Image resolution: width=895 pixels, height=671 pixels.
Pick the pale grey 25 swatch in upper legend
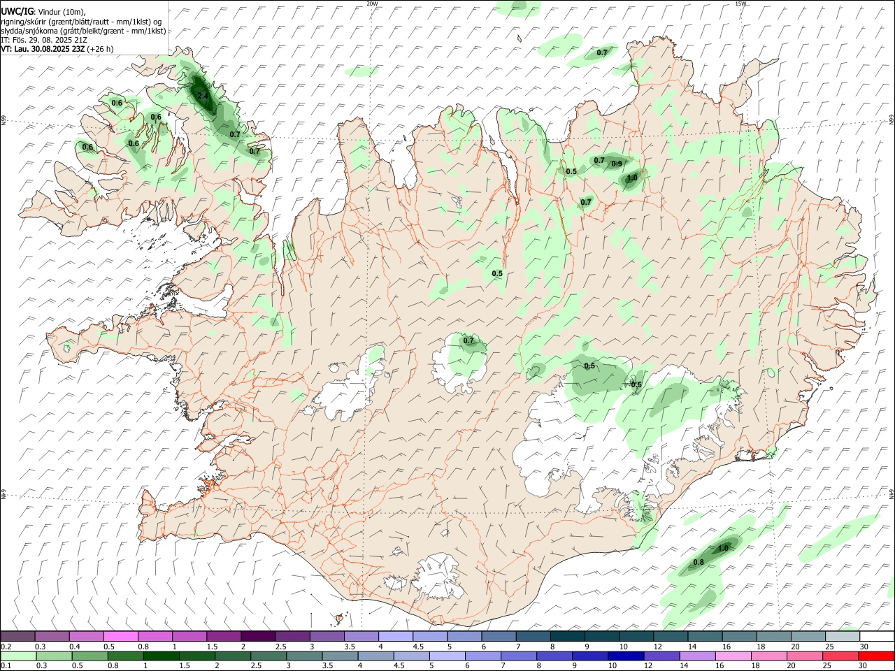843,636
